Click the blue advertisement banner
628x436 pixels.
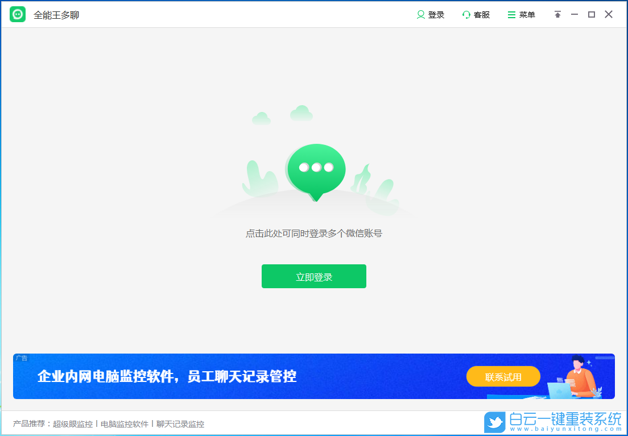tap(256, 376)
